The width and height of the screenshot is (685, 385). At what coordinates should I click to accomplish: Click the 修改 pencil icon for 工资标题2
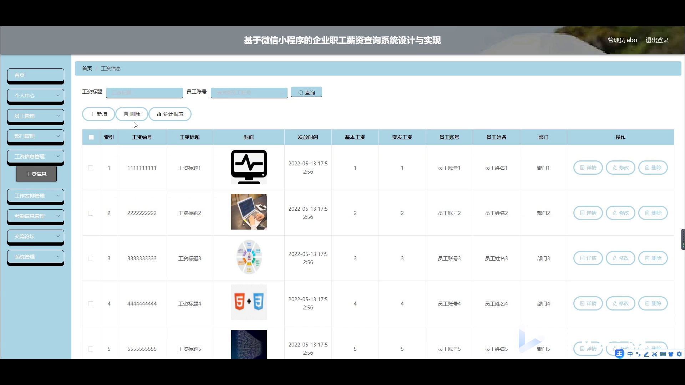click(x=615, y=213)
